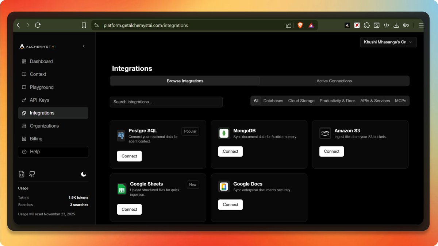
Task: Open the API docs file-code icon
Action: (22, 174)
